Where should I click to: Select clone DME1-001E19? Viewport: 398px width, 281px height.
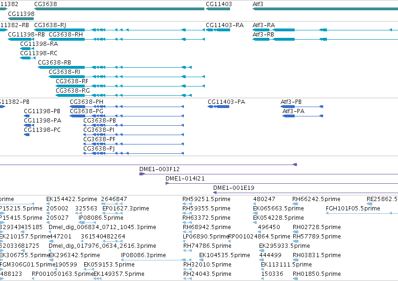point(305,193)
